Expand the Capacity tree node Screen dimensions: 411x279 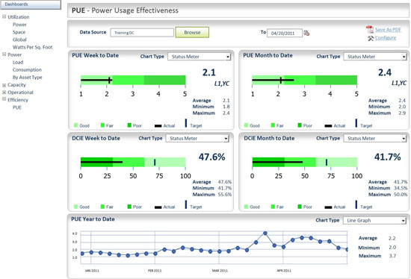tap(4, 85)
